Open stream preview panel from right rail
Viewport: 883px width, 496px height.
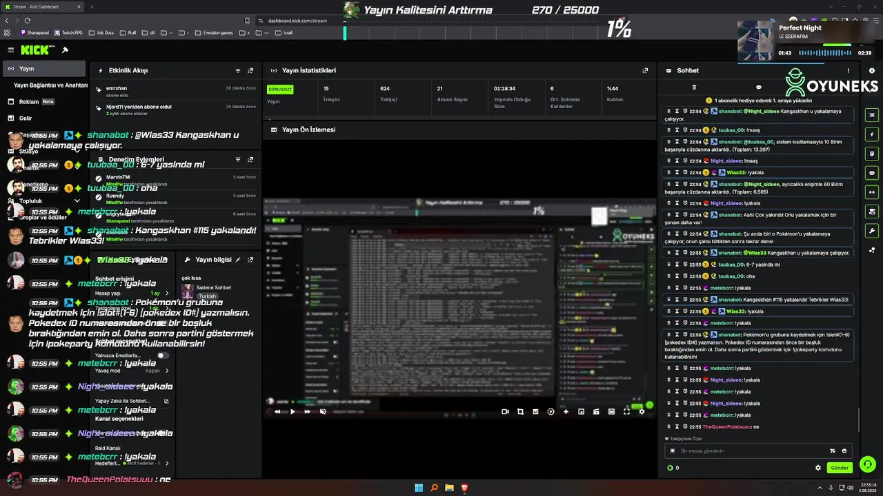[x=872, y=115]
